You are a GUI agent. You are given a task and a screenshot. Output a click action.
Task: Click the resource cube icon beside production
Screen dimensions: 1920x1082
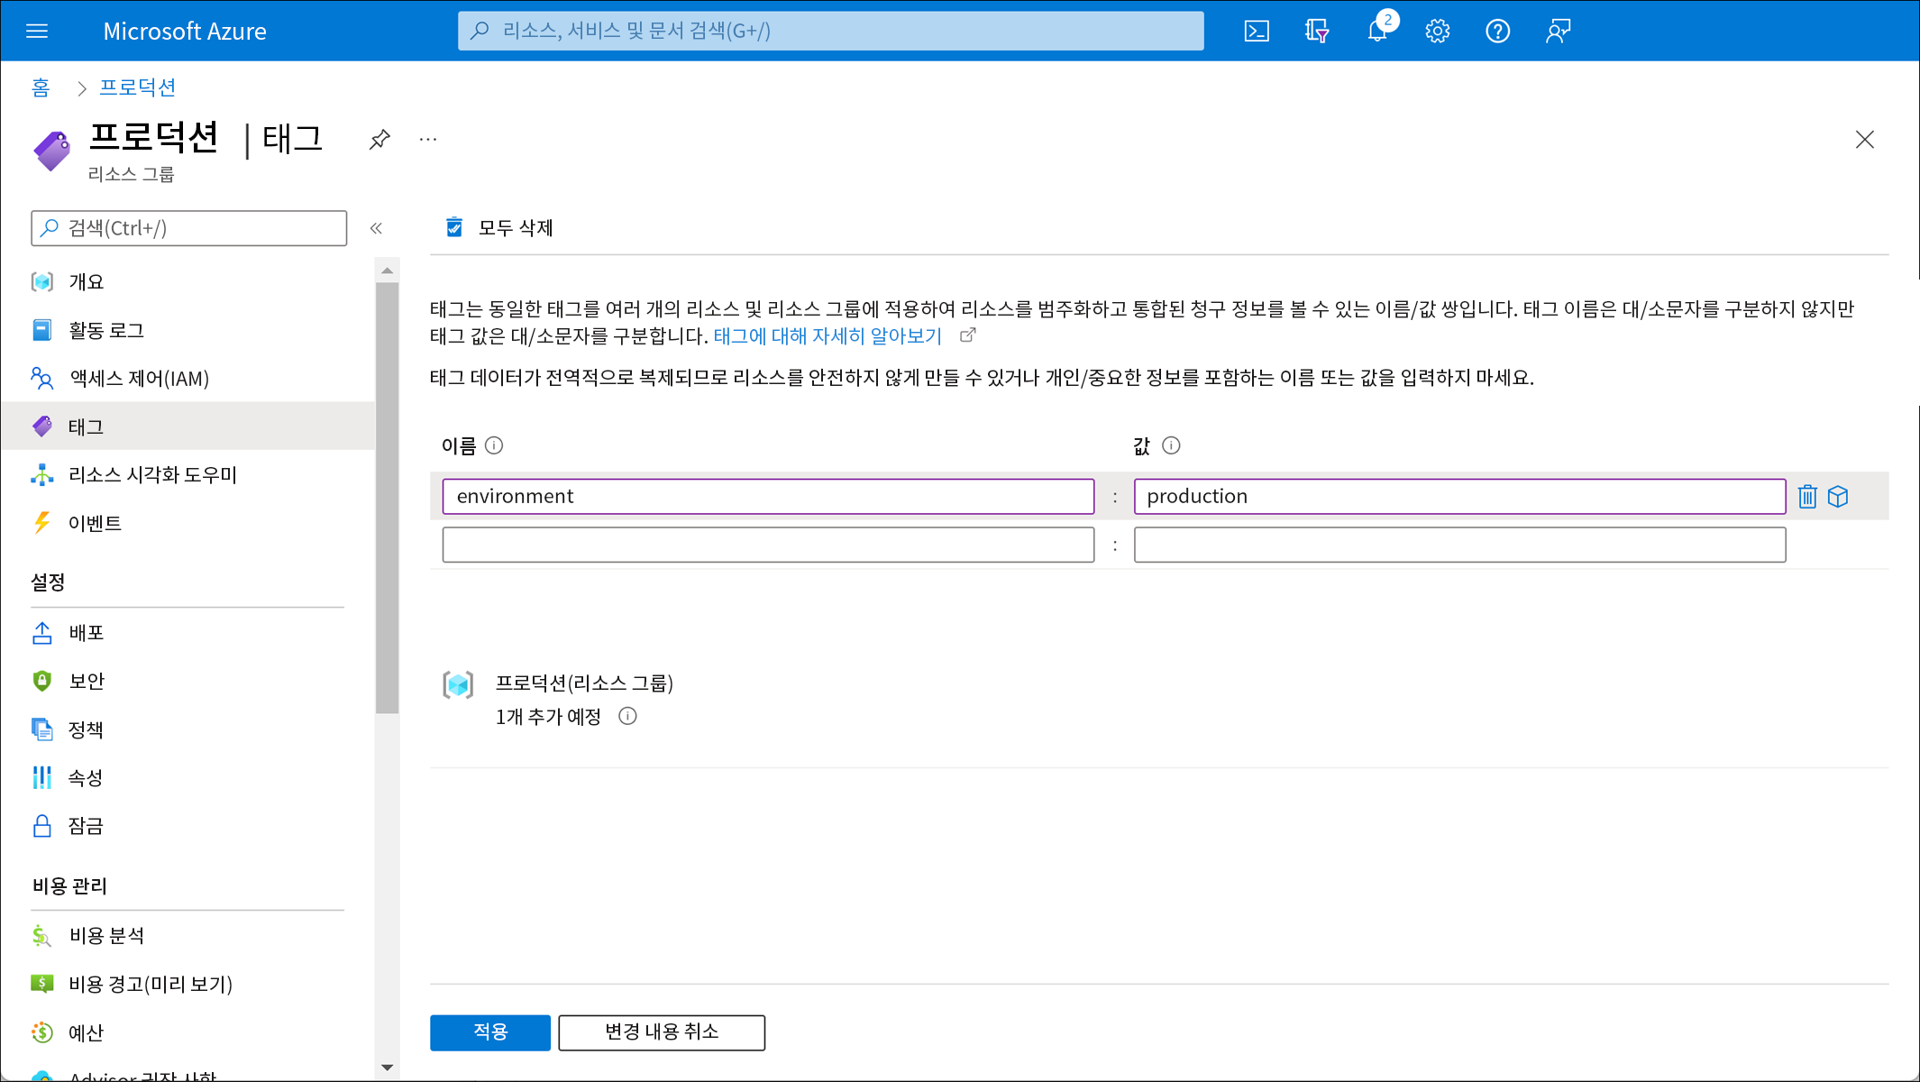[1838, 497]
